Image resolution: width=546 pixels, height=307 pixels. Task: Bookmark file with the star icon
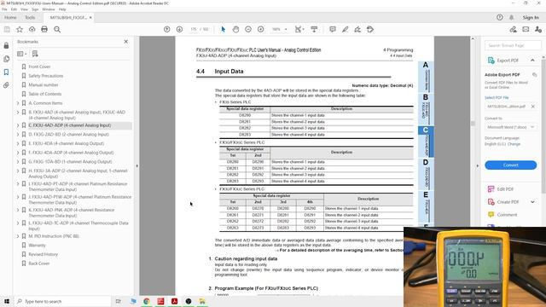click(20, 30)
